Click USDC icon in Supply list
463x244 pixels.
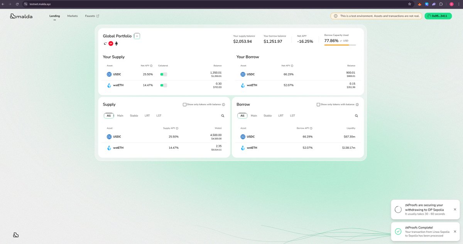109,137
